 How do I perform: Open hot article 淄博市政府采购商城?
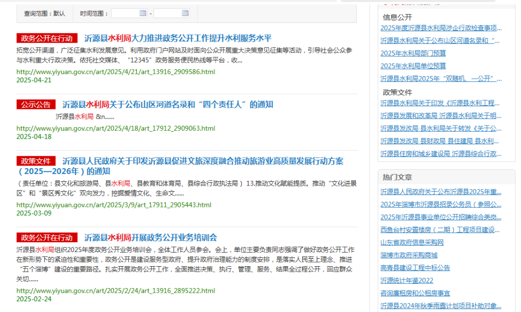coord(409,255)
